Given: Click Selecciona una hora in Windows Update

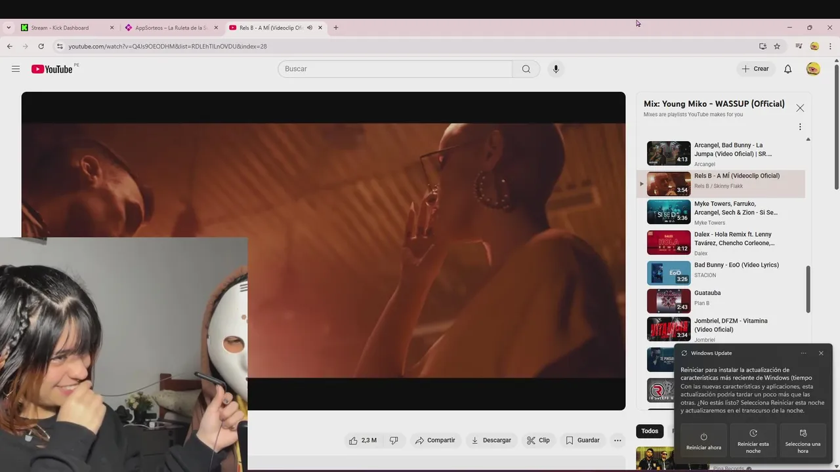Looking at the screenshot, I should point(803,442).
